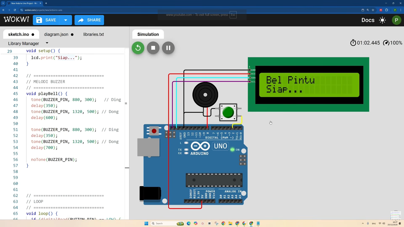Select the Simulation tab
Screen dimensions: 404x227
coord(148,34)
